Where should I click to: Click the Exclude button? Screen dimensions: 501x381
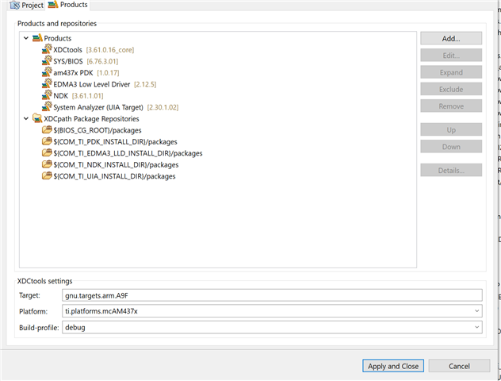pyautogui.click(x=451, y=89)
